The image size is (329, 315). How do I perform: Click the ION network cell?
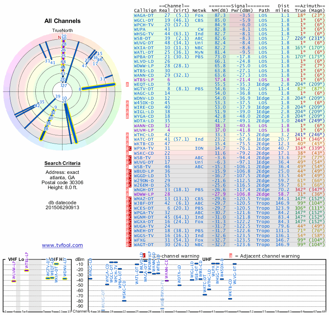(x=199, y=148)
